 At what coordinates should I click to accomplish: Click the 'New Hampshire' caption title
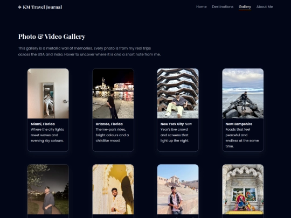click(239, 124)
